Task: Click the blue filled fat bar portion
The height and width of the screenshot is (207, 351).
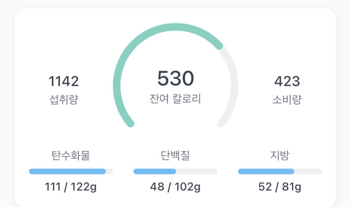Action: (x=266, y=172)
